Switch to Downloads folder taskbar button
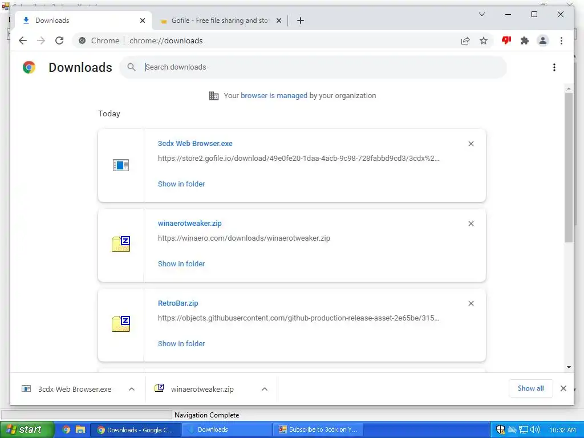 point(227,430)
